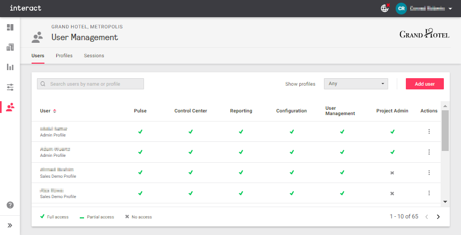Open the help question mark icon
Viewport: 461px width, 235px height.
(10, 205)
